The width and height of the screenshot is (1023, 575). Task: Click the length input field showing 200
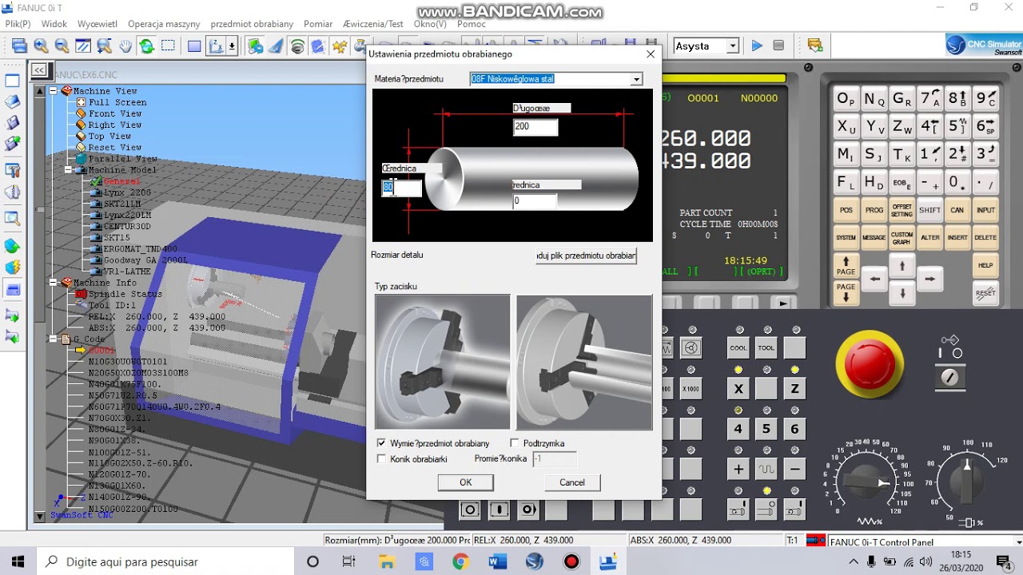pyautogui.click(x=535, y=127)
